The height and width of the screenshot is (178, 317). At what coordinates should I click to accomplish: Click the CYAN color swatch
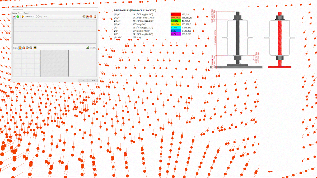(x=176, y=27)
